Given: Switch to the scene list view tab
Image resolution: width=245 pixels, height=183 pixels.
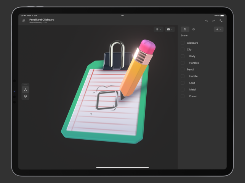Looking at the screenshot, I should (185, 29).
